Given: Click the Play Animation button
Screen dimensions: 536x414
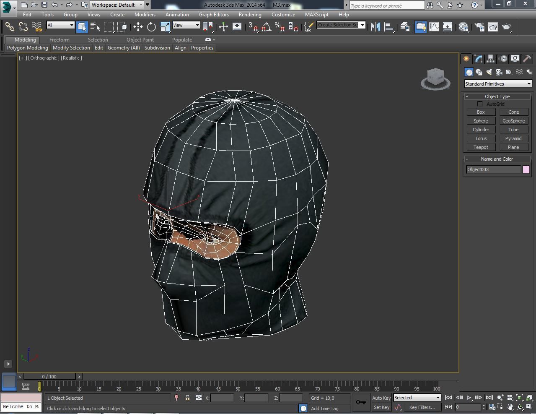Looking at the screenshot, I should click(469, 398).
